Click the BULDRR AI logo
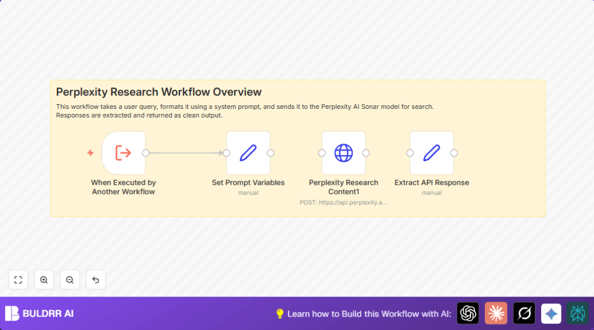 (x=39, y=313)
